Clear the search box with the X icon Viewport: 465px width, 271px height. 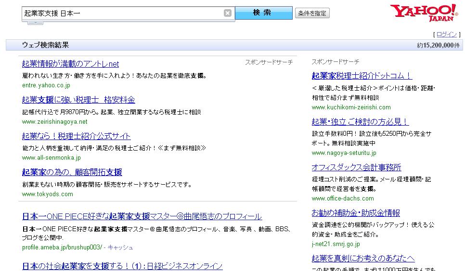click(228, 13)
